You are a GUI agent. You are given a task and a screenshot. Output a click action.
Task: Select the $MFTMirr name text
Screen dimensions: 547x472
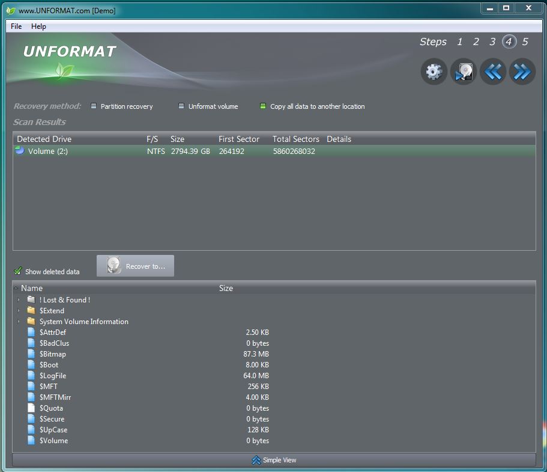point(55,397)
